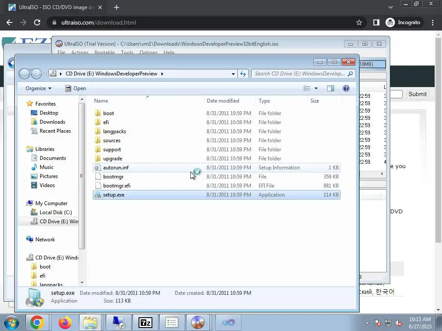Select autorun.inf file
The image size is (442, 331).
217,168
